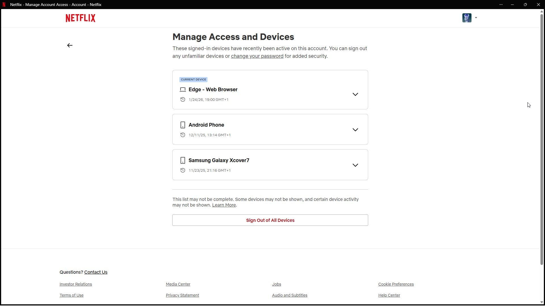The image size is (545, 306).
Task: Click the scrollbar up arrow
Action: [x=542, y=11]
